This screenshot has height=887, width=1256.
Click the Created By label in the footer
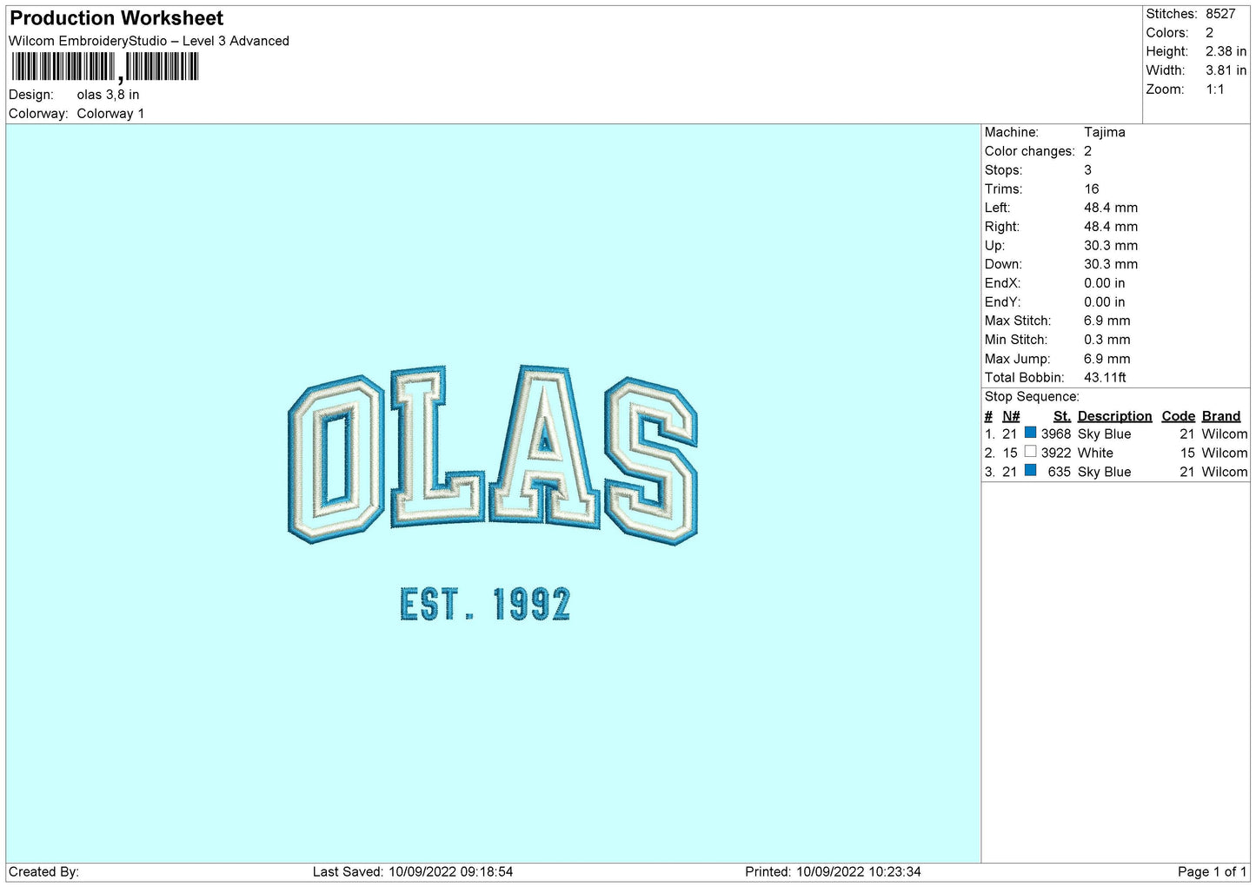(43, 872)
